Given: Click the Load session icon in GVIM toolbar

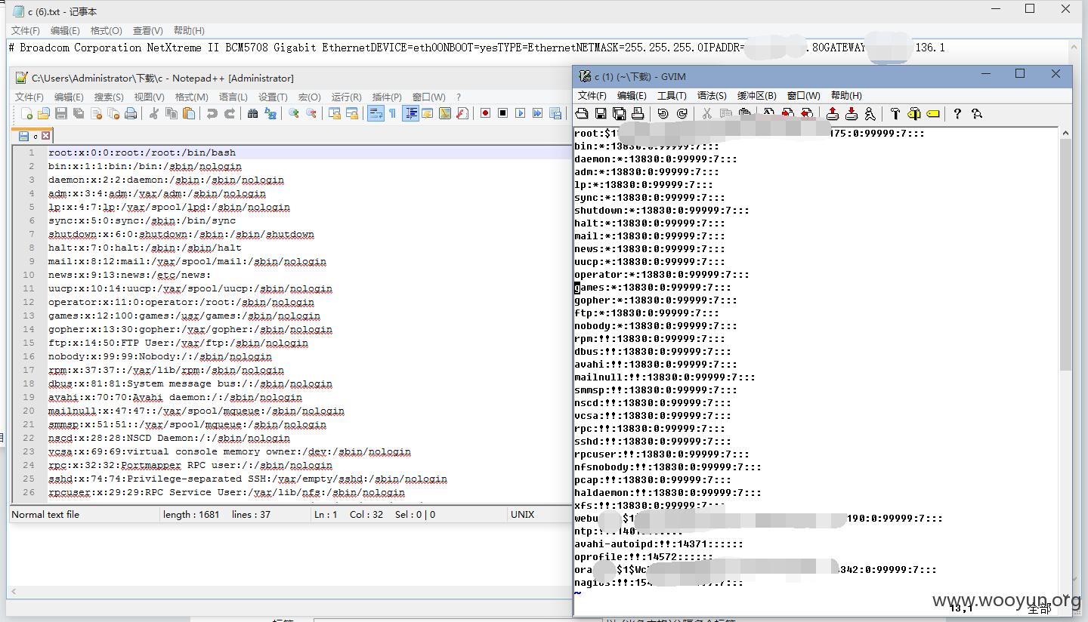Looking at the screenshot, I should click(833, 114).
